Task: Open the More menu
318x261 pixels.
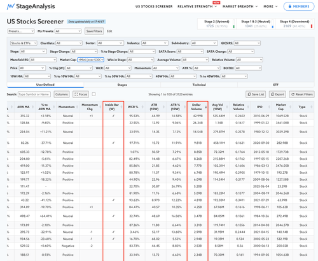Action: (x=270, y=6)
